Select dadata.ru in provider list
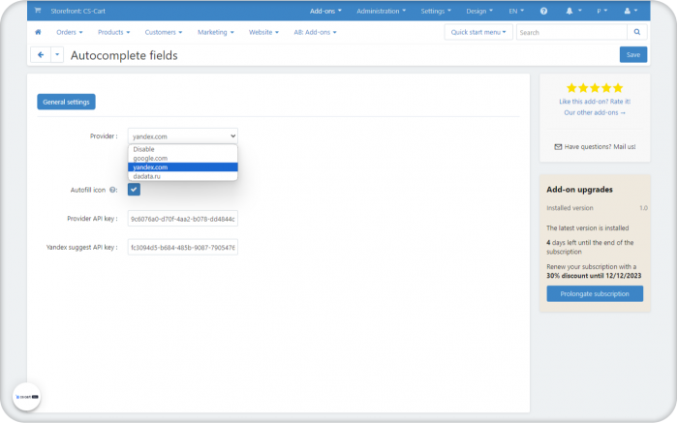 click(182, 176)
